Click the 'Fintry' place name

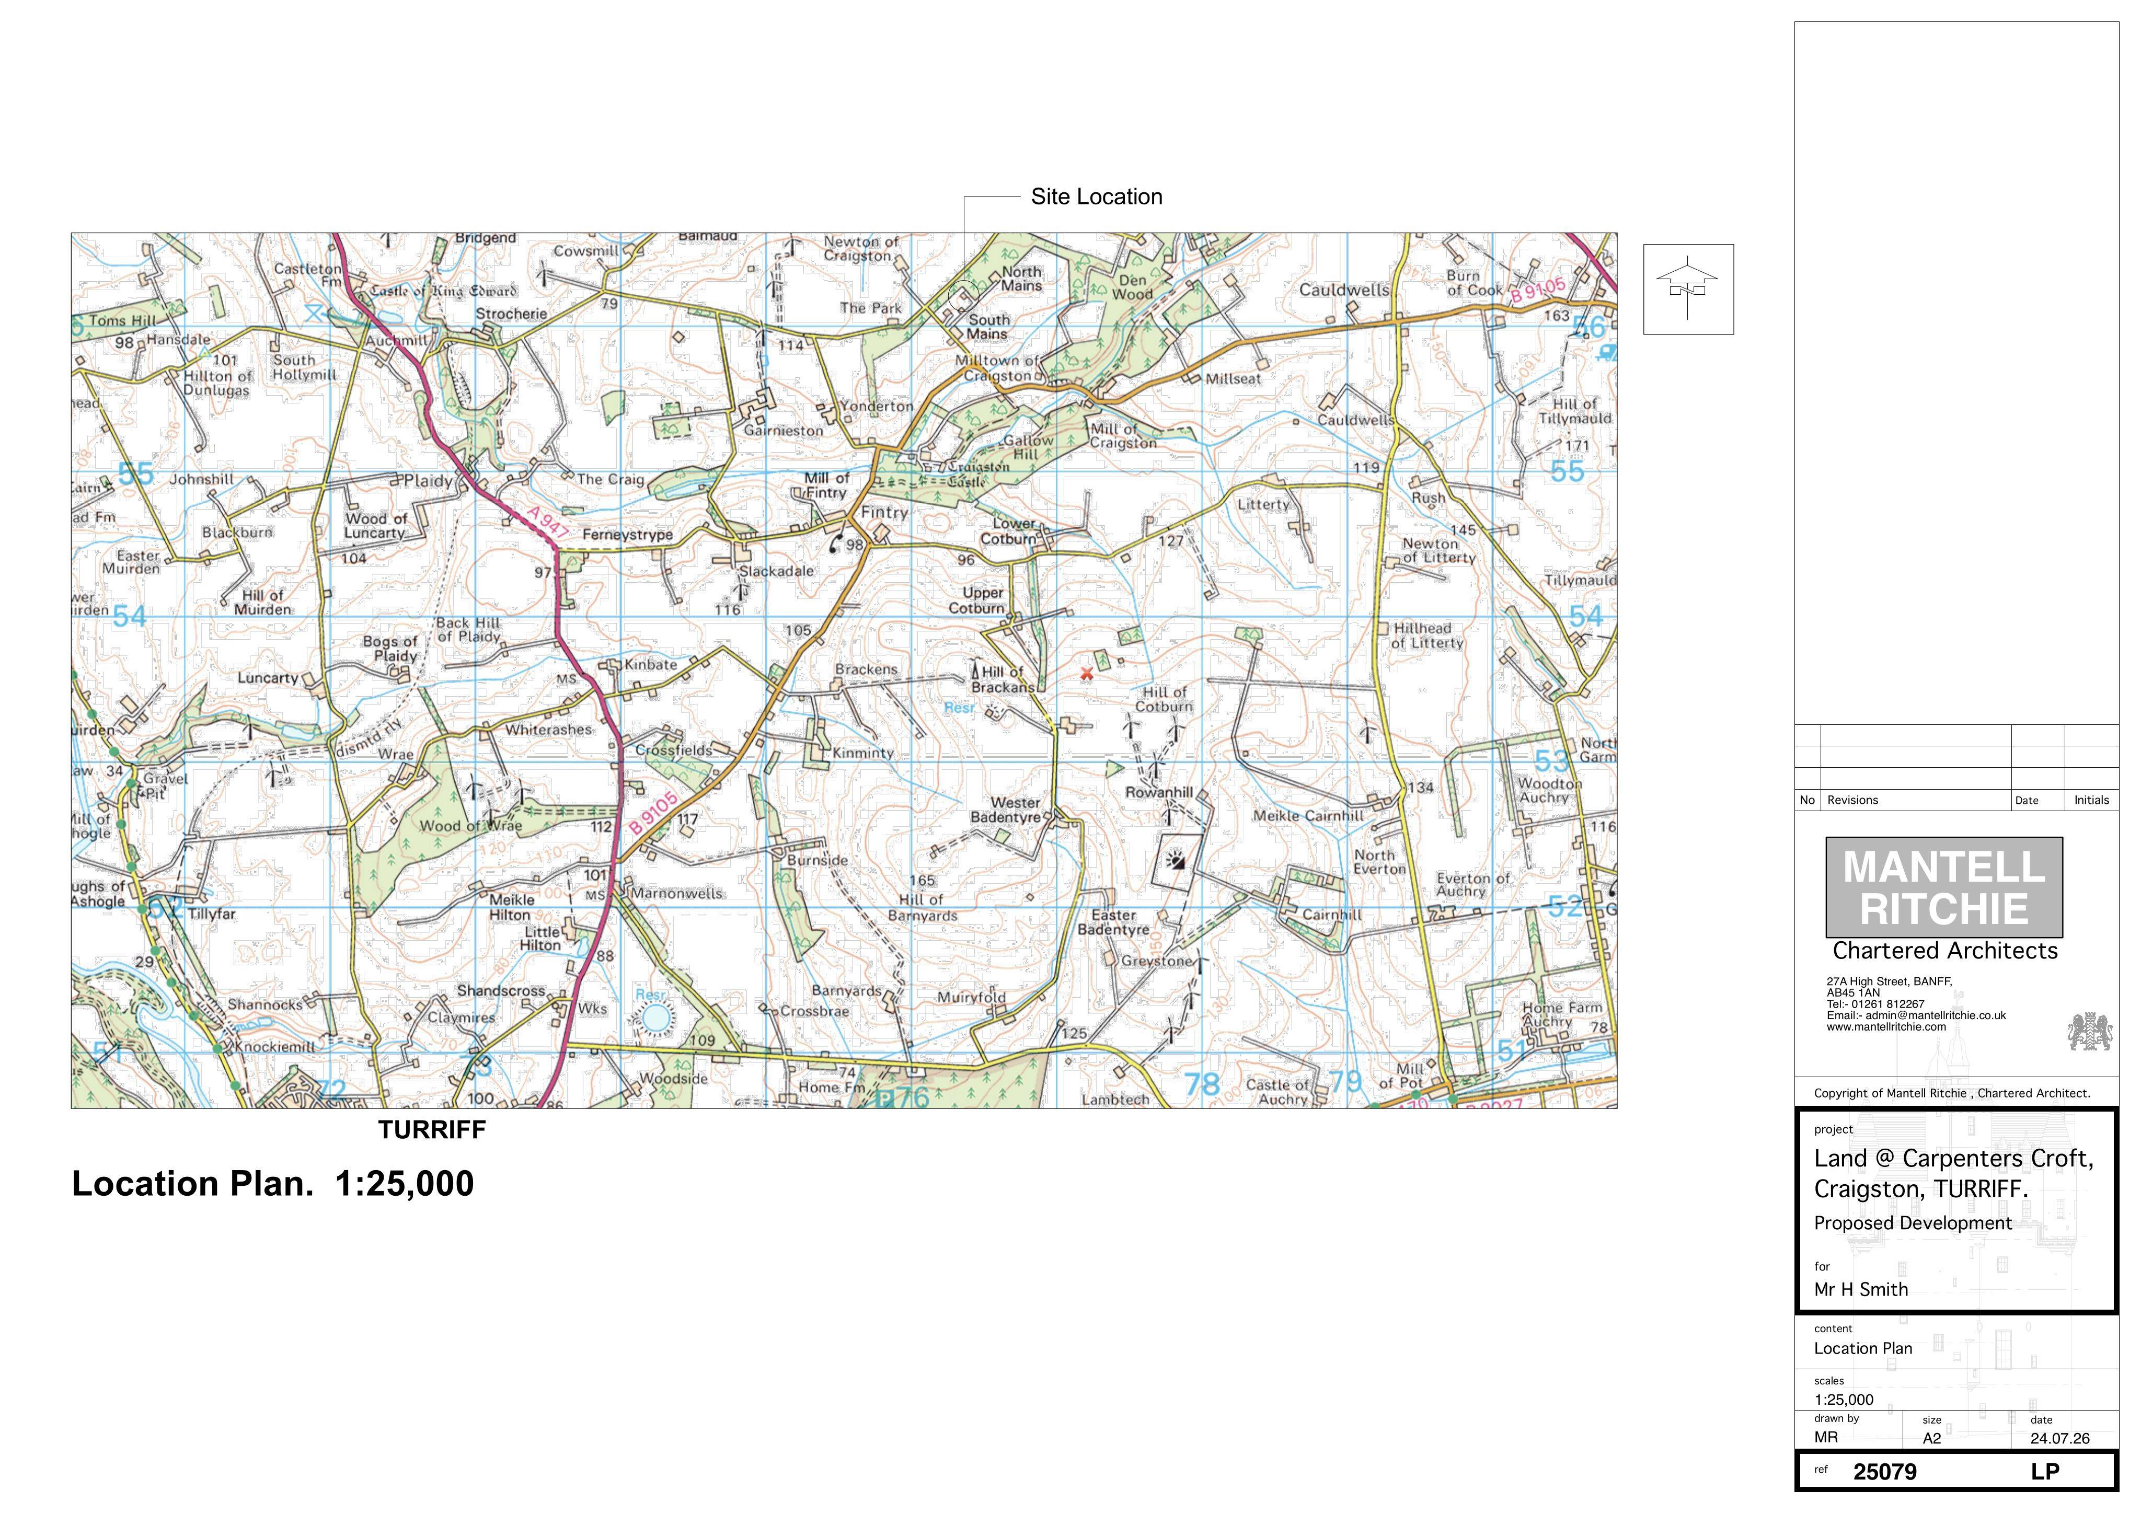coord(884,513)
